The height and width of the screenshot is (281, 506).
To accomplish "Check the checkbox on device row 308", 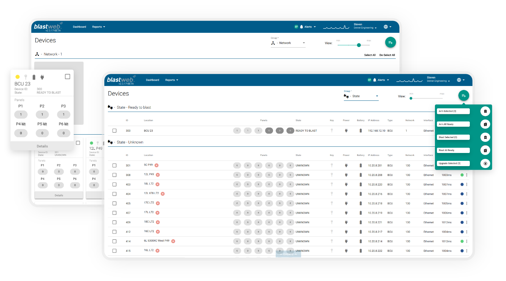I will click(x=114, y=175).
